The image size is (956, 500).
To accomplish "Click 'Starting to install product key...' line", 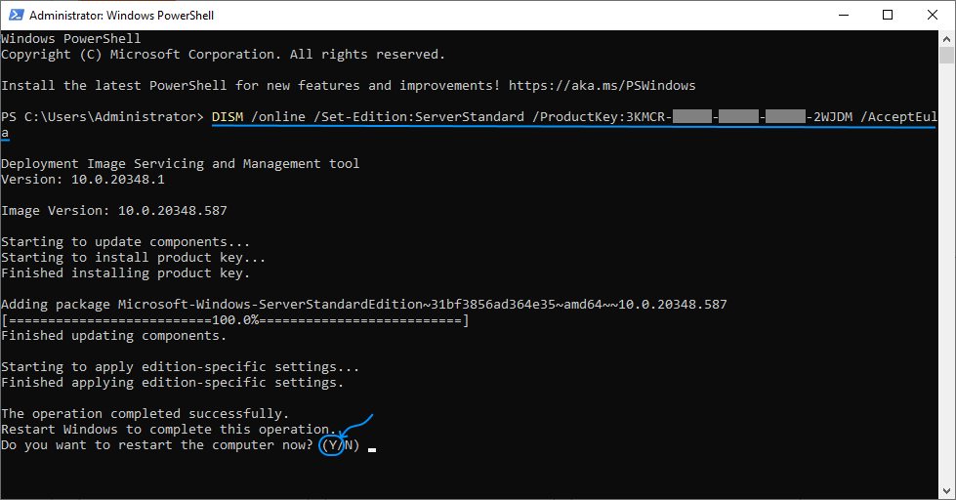I will [x=134, y=257].
